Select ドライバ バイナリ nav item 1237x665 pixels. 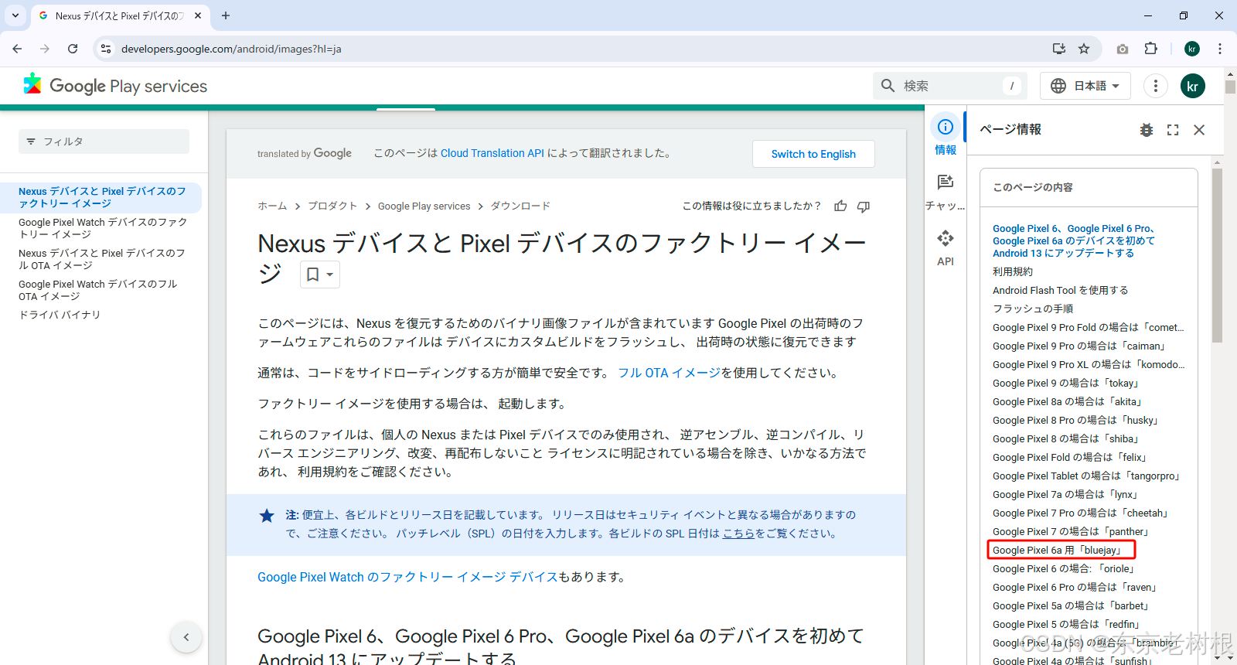(x=60, y=315)
